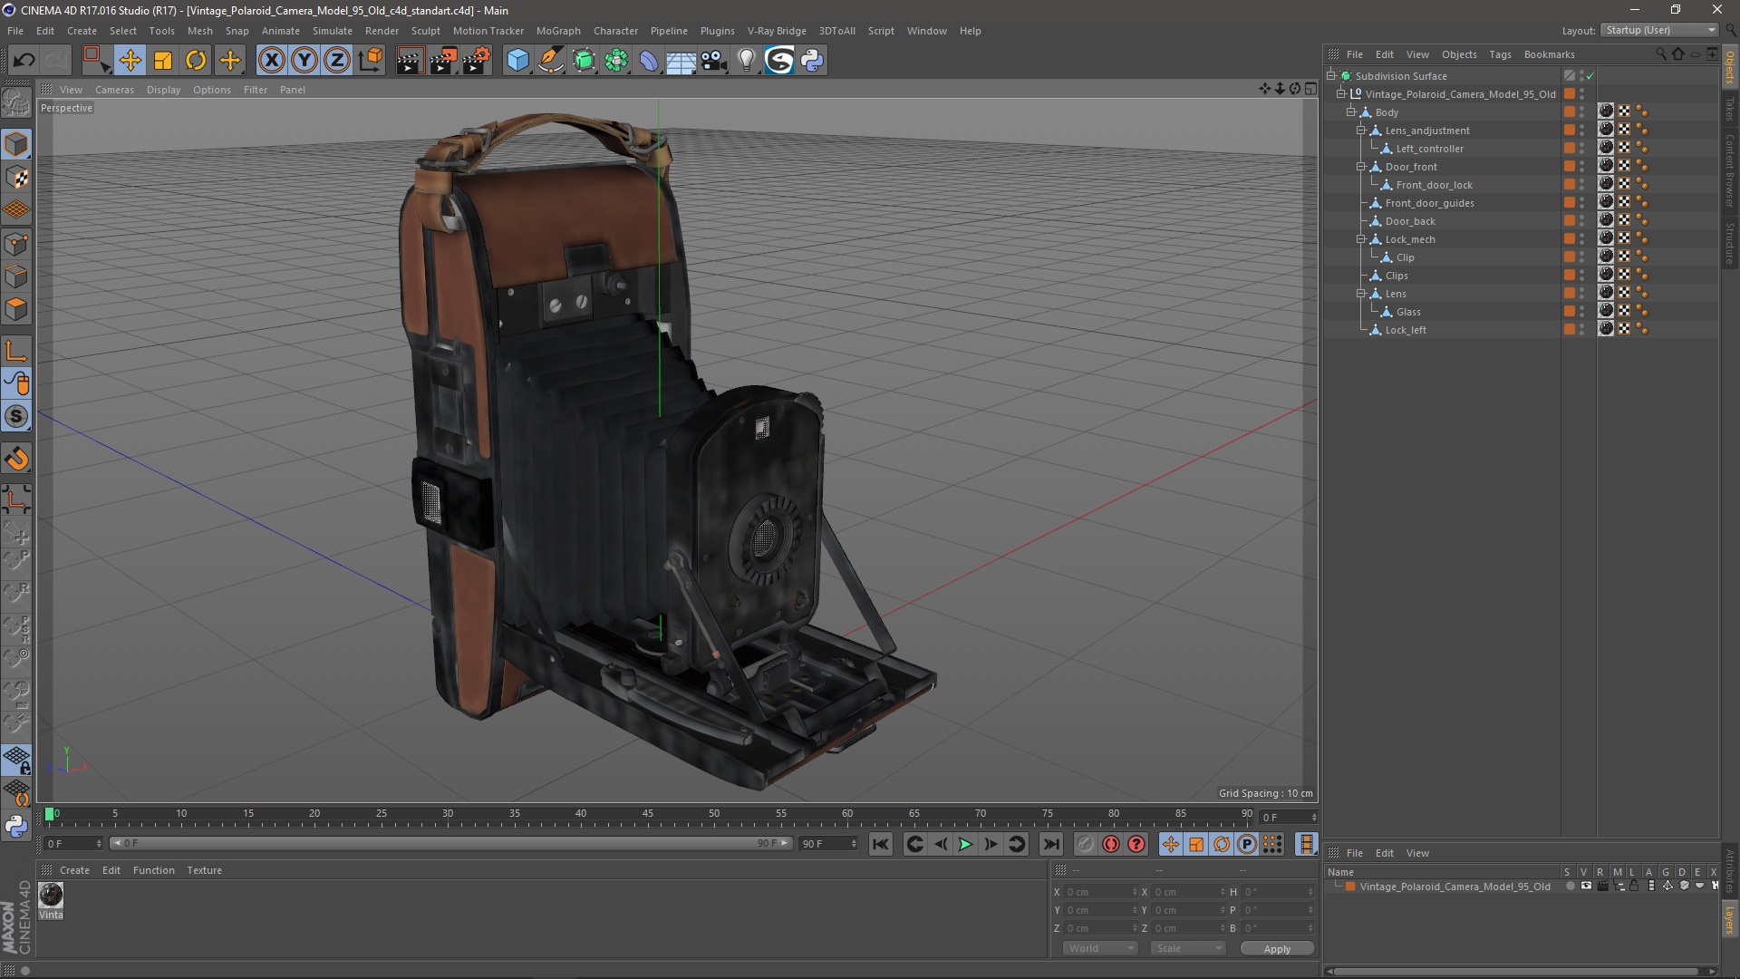Image resolution: width=1740 pixels, height=979 pixels.
Task: Play the animation forward
Action: 966,844
